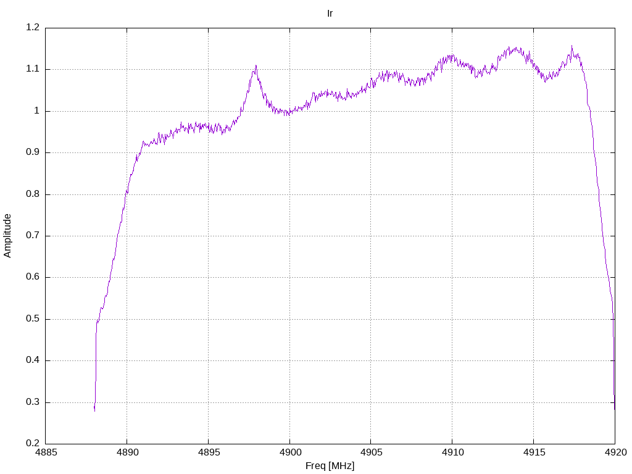The image size is (632, 474).
Task: Click y-axis tick label 0.6
Action: tap(33, 277)
